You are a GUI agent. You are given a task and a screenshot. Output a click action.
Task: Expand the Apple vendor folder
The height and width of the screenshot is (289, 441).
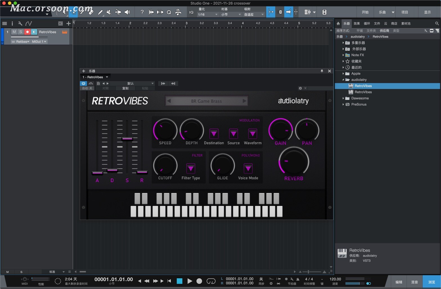point(343,74)
